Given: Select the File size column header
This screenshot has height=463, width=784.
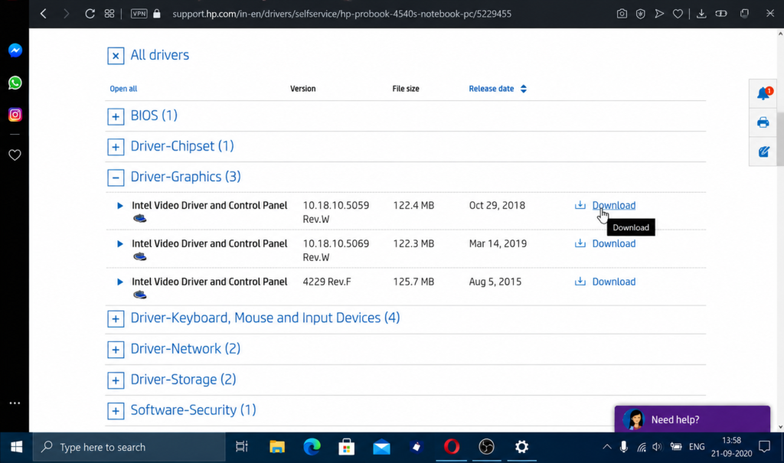Looking at the screenshot, I should coord(406,89).
